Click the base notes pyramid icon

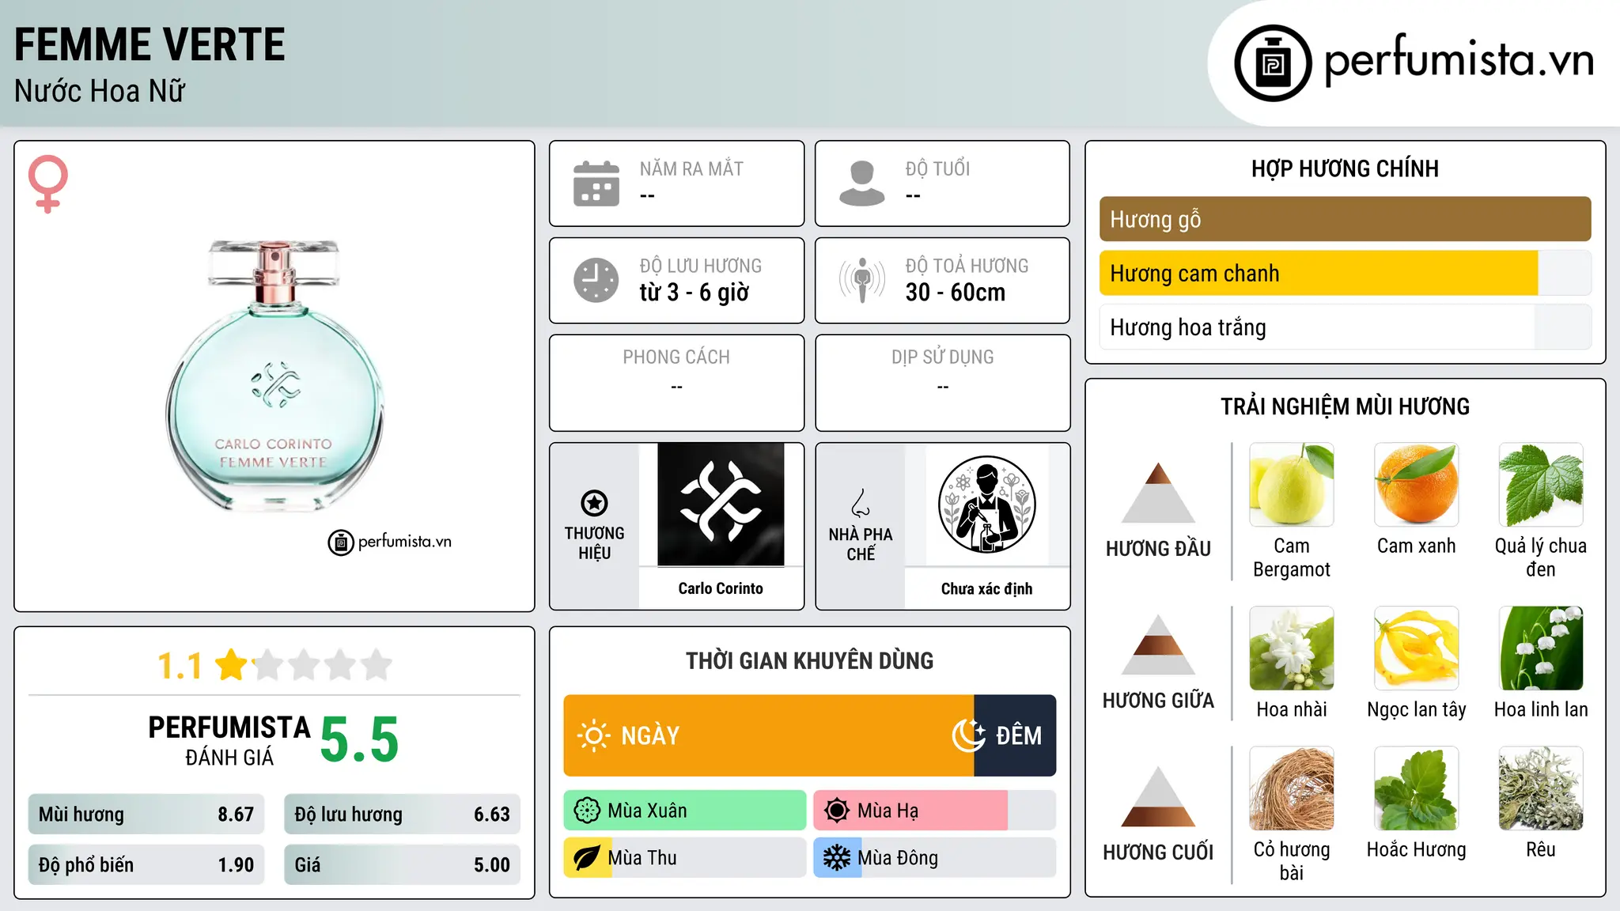coord(1158,796)
